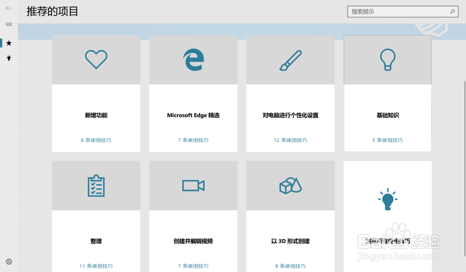
Task: Open the settings gear icon
Action: pyautogui.click(x=9, y=262)
